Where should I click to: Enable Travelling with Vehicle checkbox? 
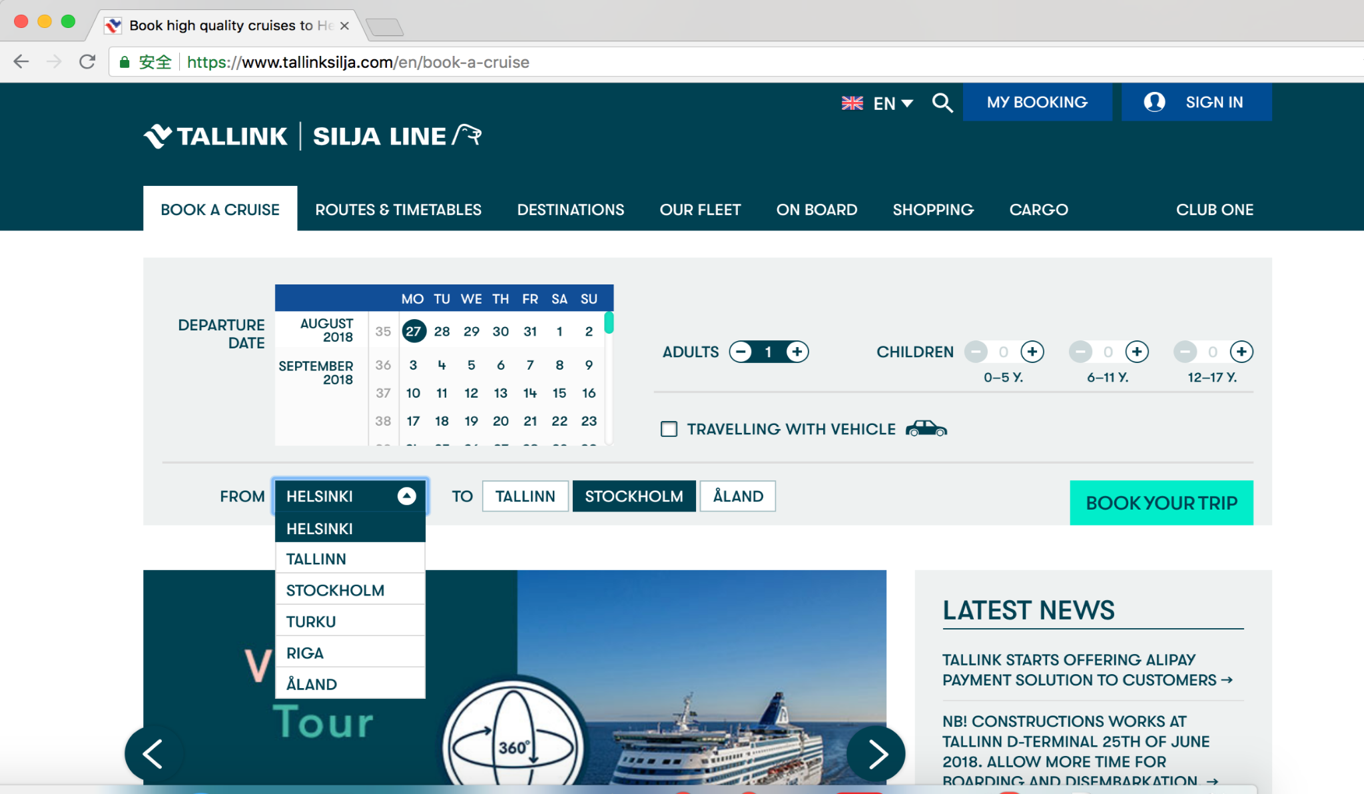(669, 429)
